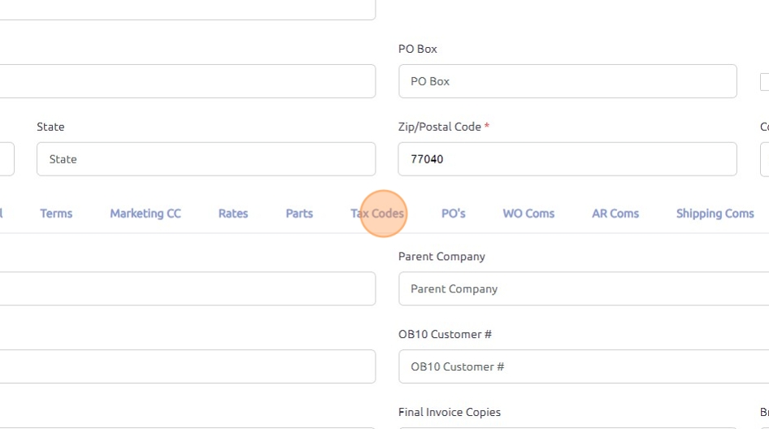The image size is (769, 429).
Task: Go to the Rates tab
Action: [233, 214]
